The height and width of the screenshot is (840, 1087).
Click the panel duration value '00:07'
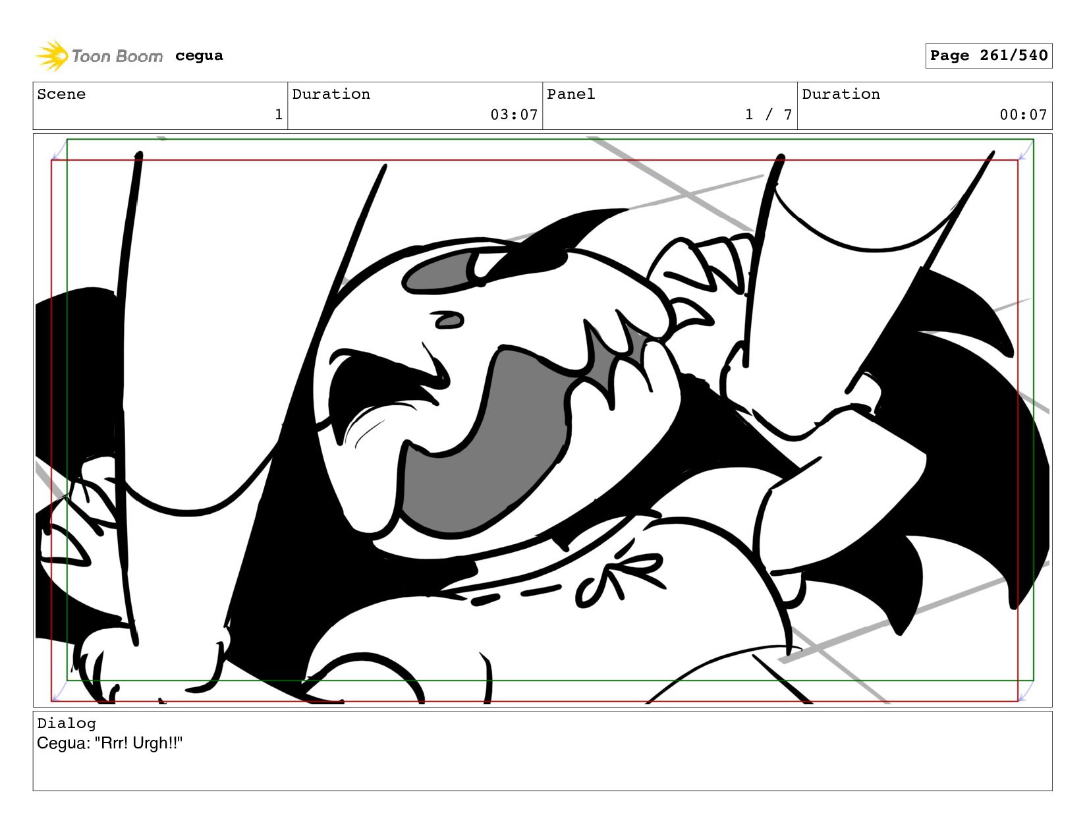coord(1023,115)
